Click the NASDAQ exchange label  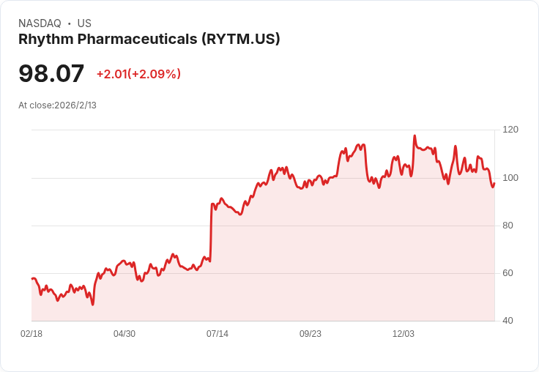tap(40, 23)
